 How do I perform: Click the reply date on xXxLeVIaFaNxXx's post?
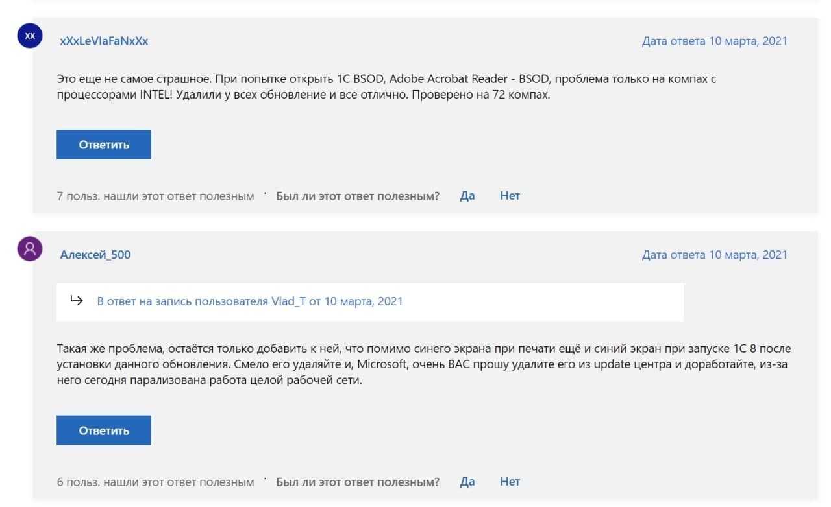click(x=714, y=41)
